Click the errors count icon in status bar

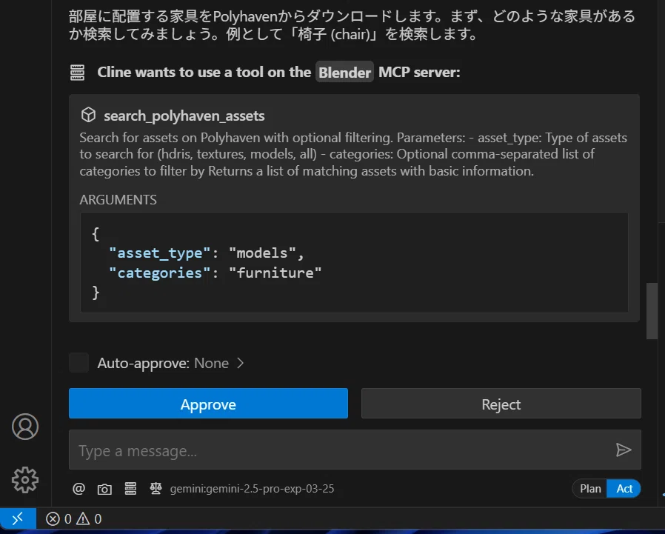point(53,518)
